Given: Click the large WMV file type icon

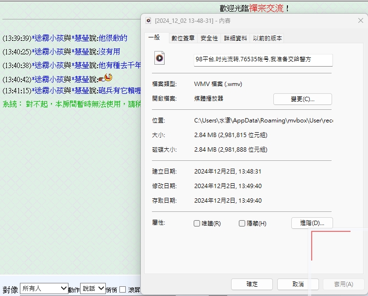Looking at the screenshot, I should tap(159, 58).
